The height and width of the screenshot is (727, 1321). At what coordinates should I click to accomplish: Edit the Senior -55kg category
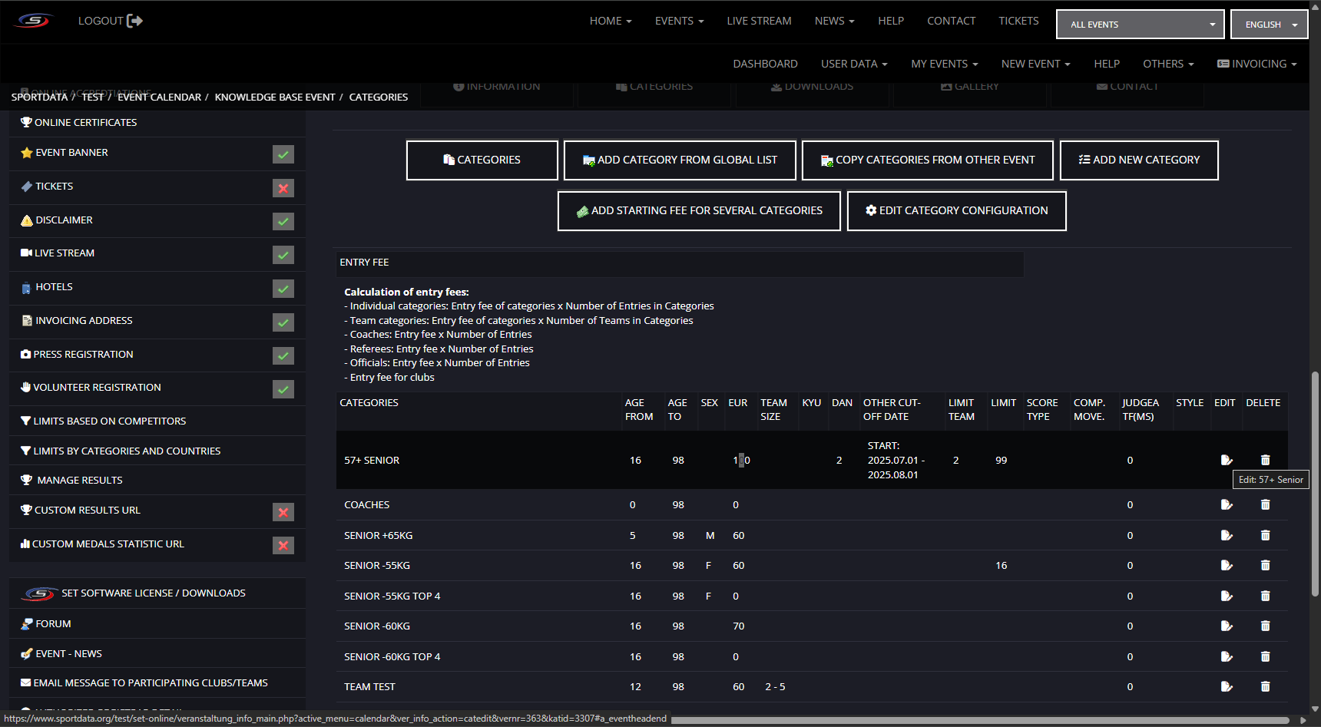[x=1227, y=565]
